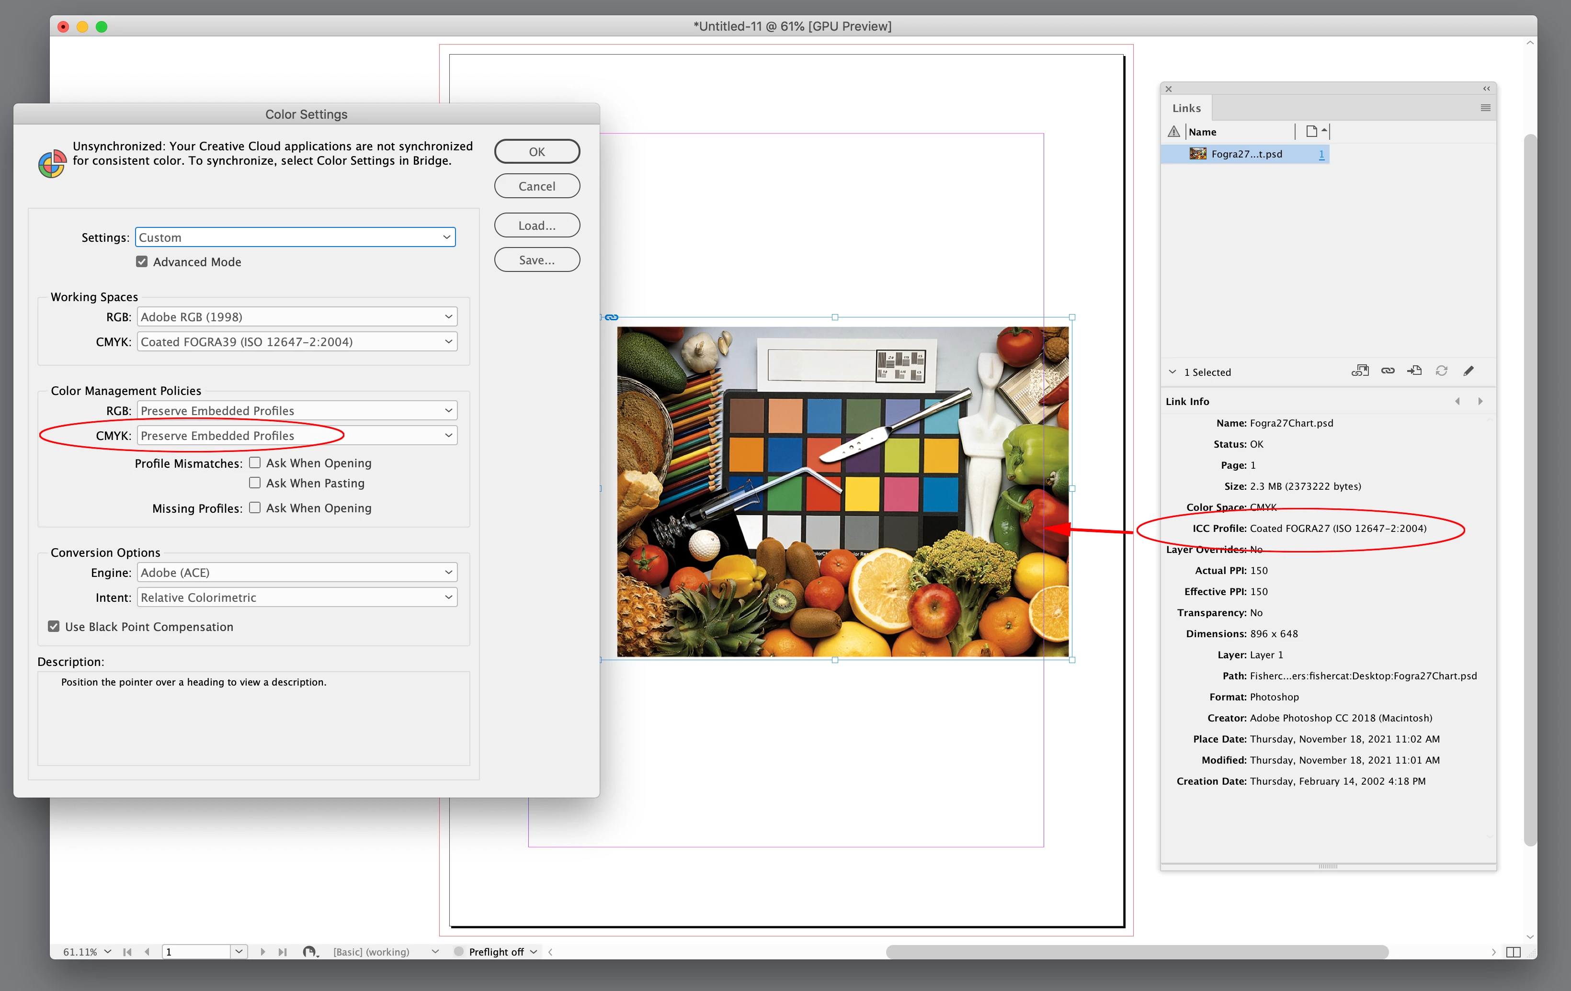Image resolution: width=1571 pixels, height=991 pixels.
Task: Click the Go To Link icon
Action: coord(1414,371)
